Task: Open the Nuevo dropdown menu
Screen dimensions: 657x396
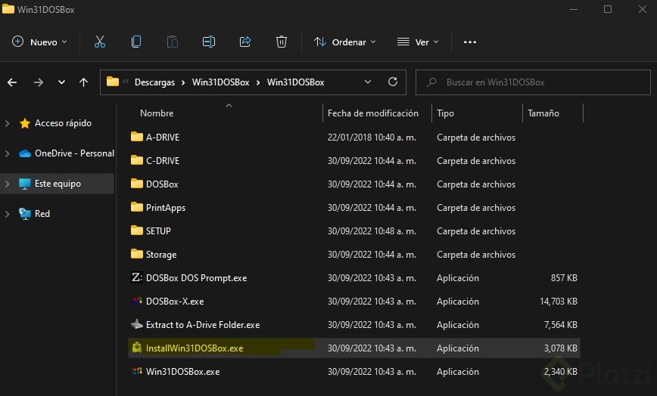Action: [x=39, y=42]
